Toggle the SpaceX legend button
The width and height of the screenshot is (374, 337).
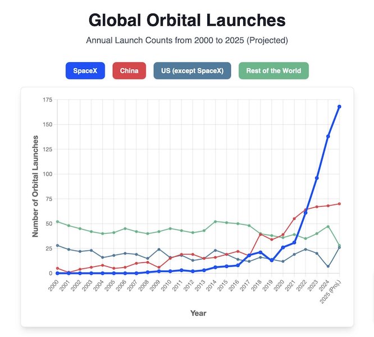[85, 71]
